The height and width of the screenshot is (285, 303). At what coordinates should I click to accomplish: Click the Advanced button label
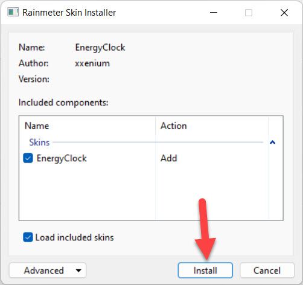[x=44, y=271]
